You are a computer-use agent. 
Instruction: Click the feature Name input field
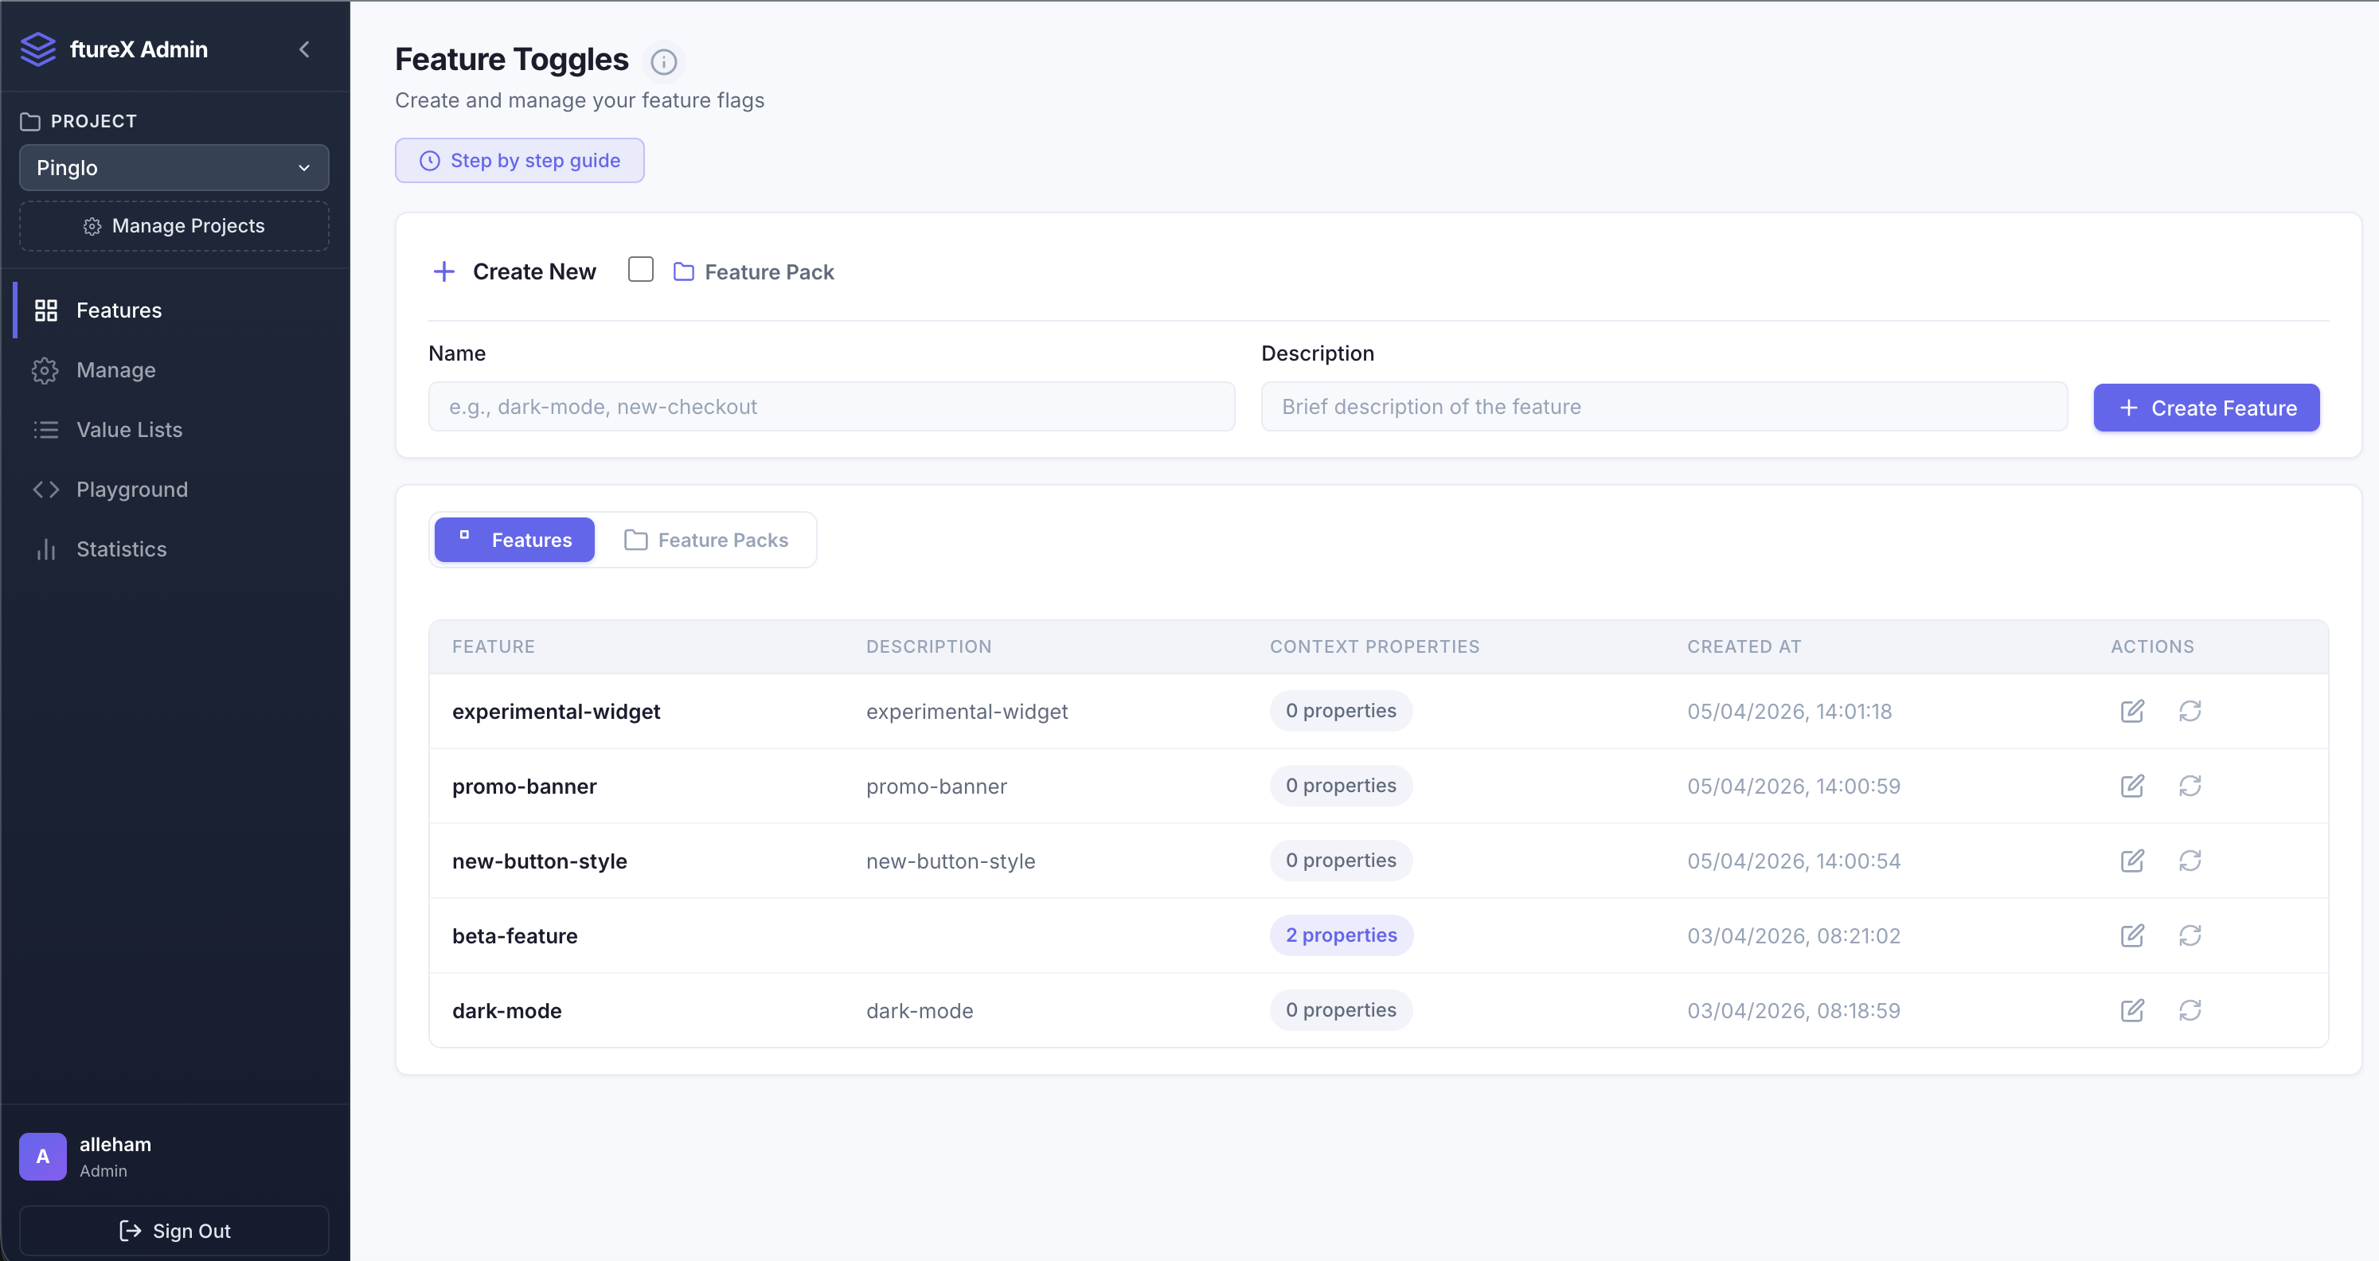[830, 406]
